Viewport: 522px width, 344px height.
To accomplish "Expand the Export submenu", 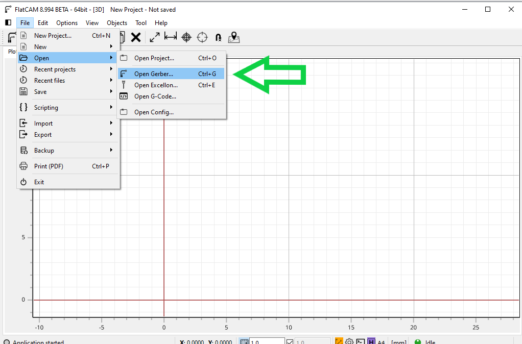I will (68, 135).
